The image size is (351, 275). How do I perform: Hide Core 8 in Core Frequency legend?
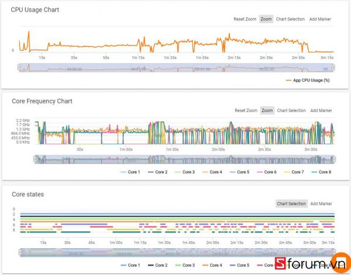(x=321, y=172)
